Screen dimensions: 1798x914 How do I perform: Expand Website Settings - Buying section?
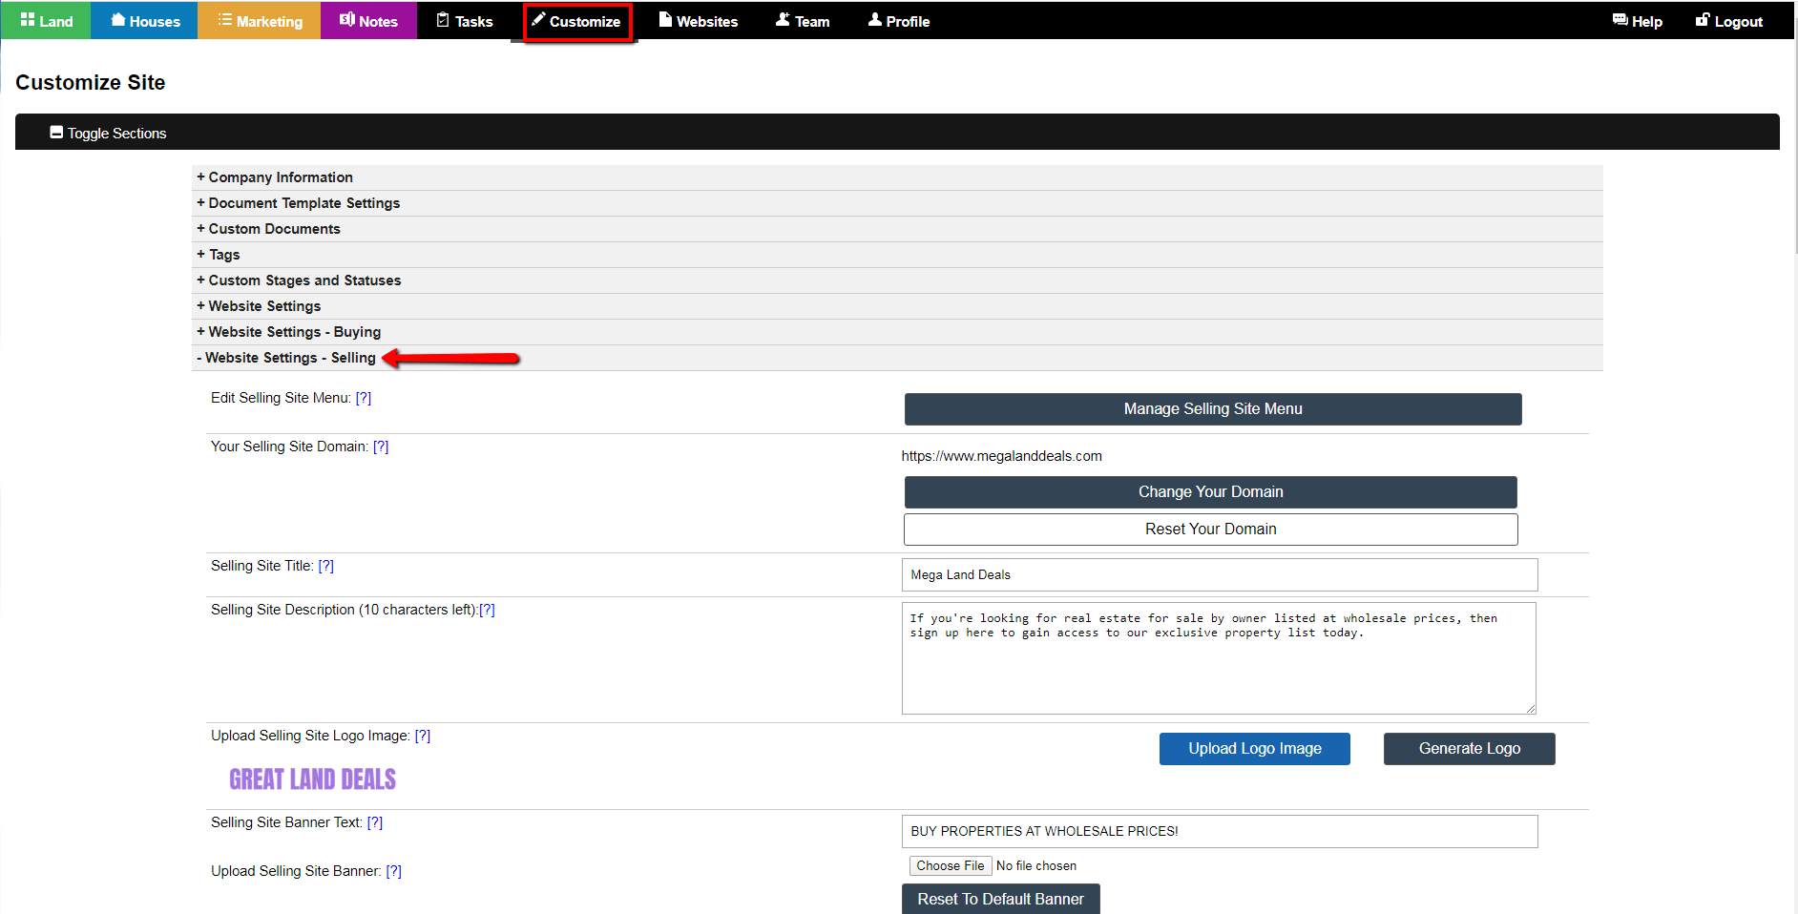(x=897, y=332)
